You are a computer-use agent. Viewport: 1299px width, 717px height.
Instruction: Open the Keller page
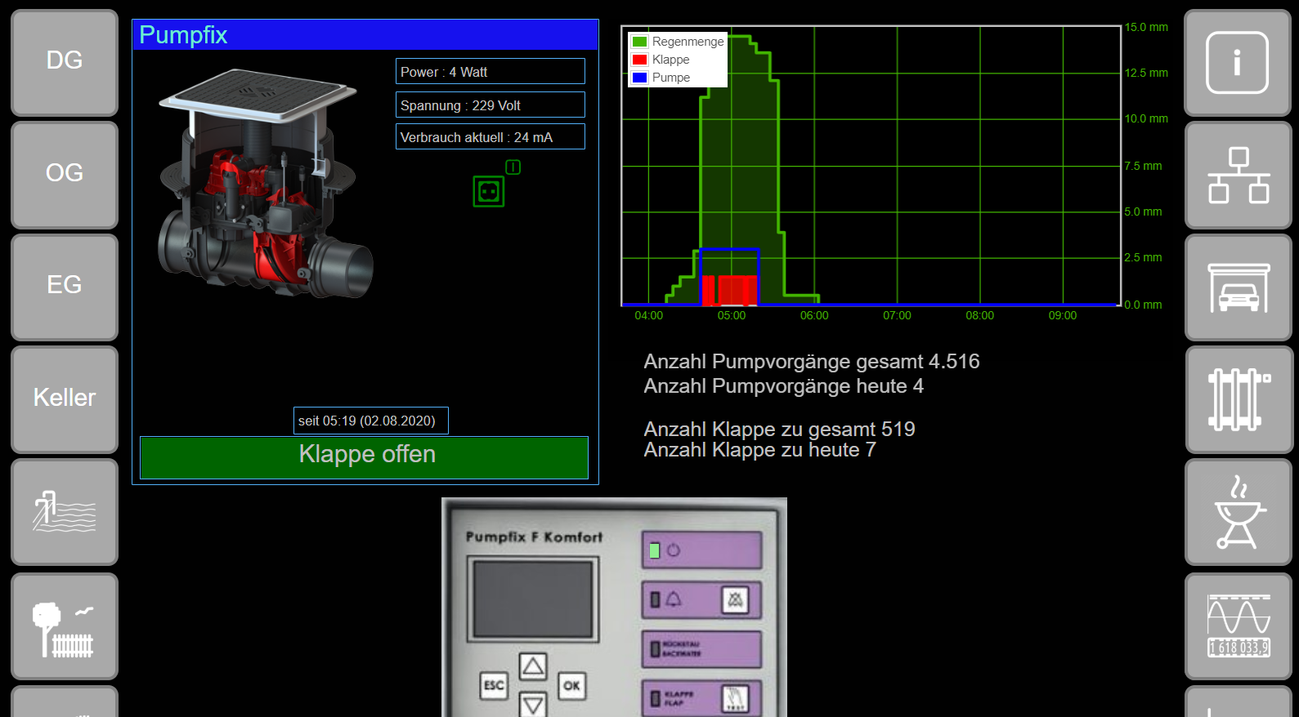tap(65, 399)
